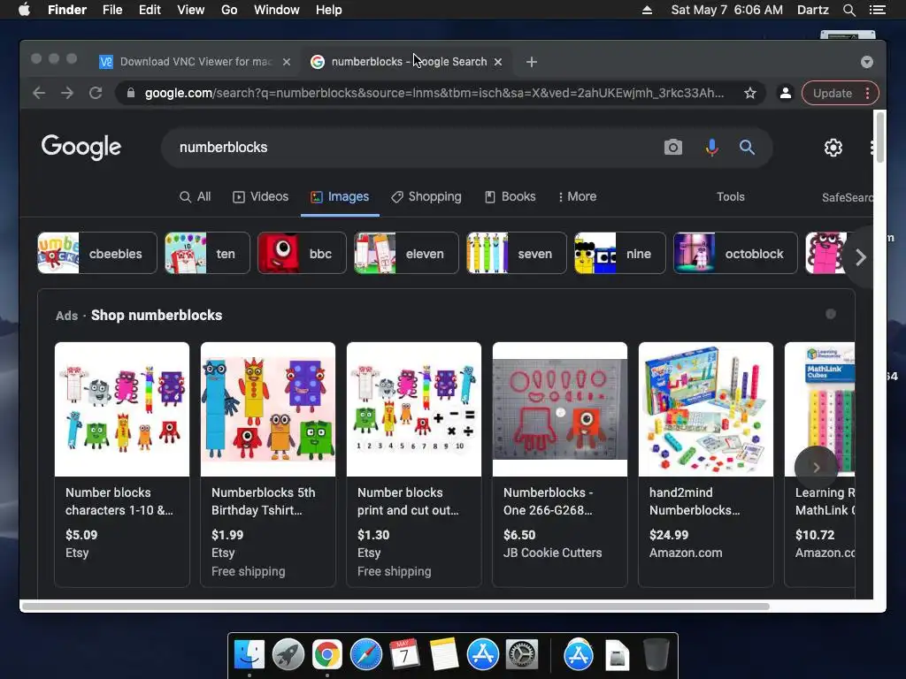Image resolution: width=906 pixels, height=679 pixels.
Task: Switch to the Books results tab
Action: coord(511,197)
